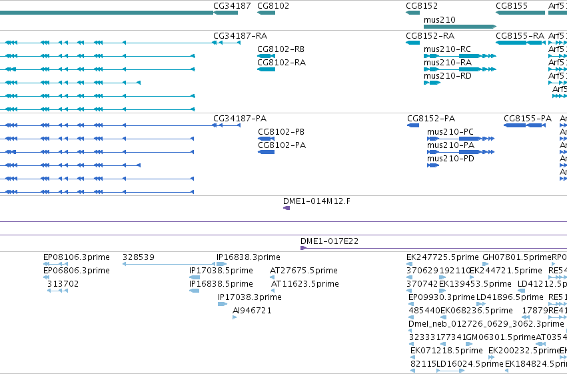Screen dimensions: 567x374
Task: Select the 328539 EST label
Action: pyautogui.click(x=139, y=257)
